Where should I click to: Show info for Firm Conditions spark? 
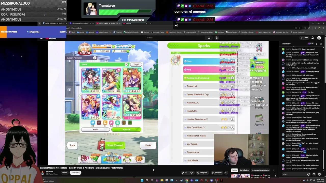[232, 127]
